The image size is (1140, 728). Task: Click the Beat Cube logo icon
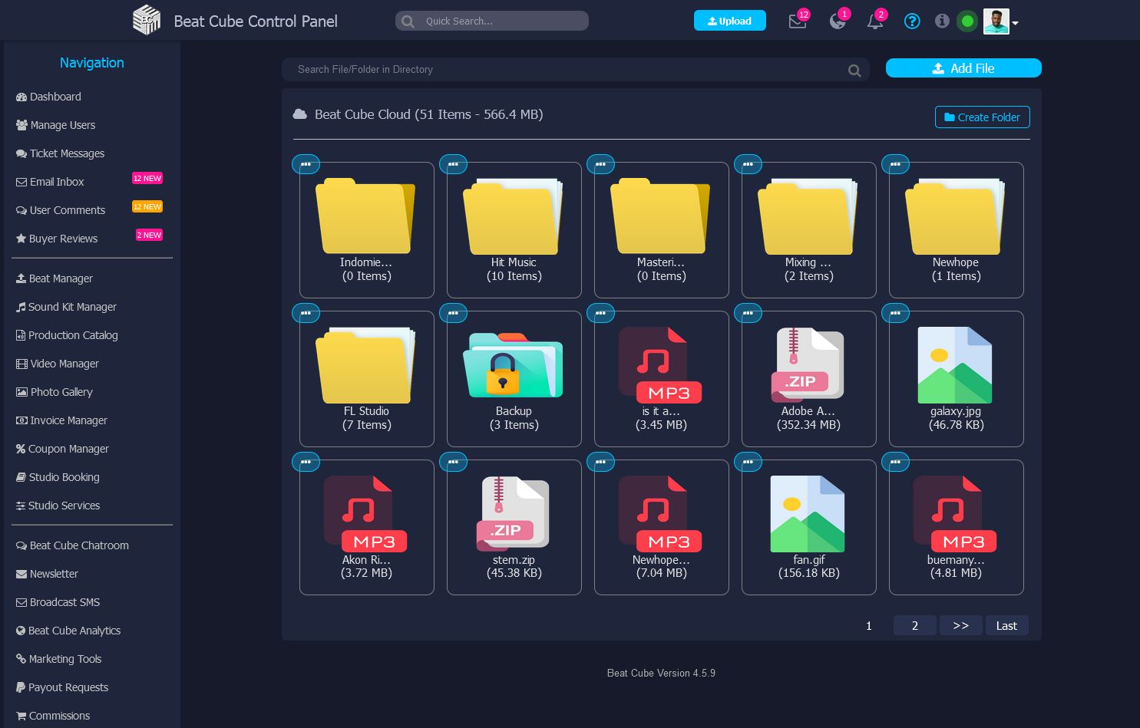pos(147,21)
